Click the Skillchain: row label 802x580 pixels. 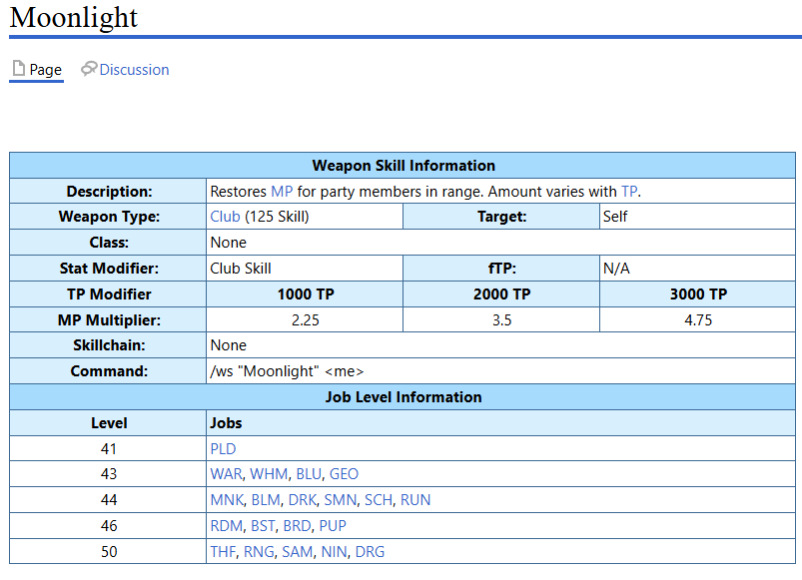coord(109,345)
